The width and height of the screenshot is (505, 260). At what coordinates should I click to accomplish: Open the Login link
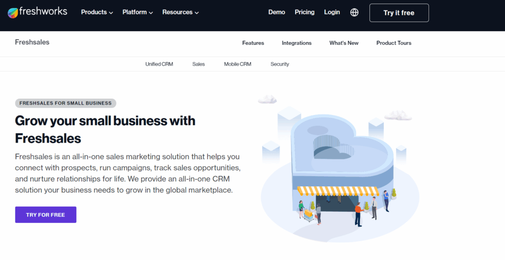332,12
